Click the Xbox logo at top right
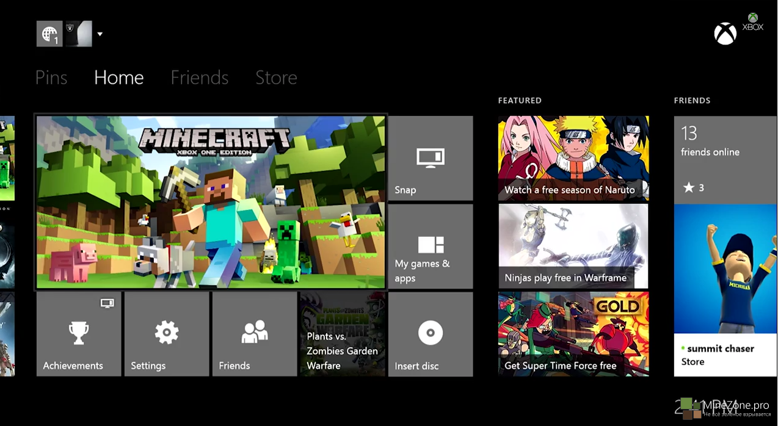The height and width of the screenshot is (426, 778). click(x=725, y=34)
